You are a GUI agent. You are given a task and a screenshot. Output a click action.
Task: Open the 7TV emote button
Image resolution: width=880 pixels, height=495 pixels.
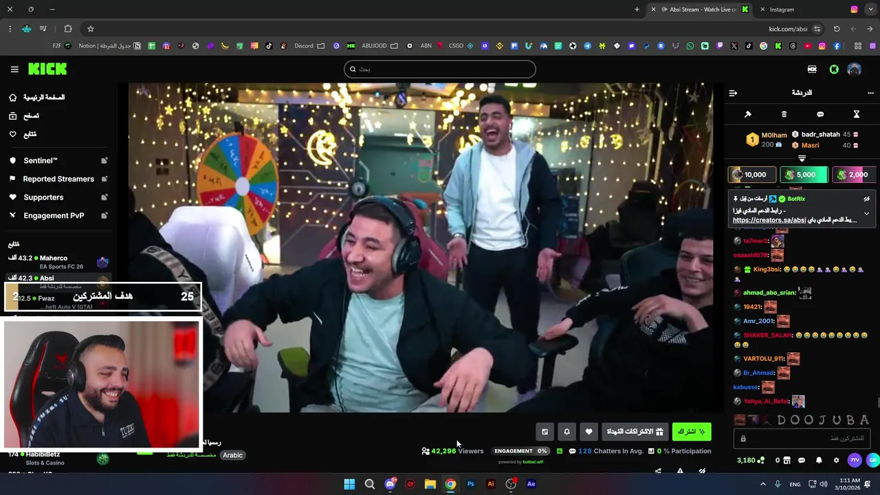[855, 460]
